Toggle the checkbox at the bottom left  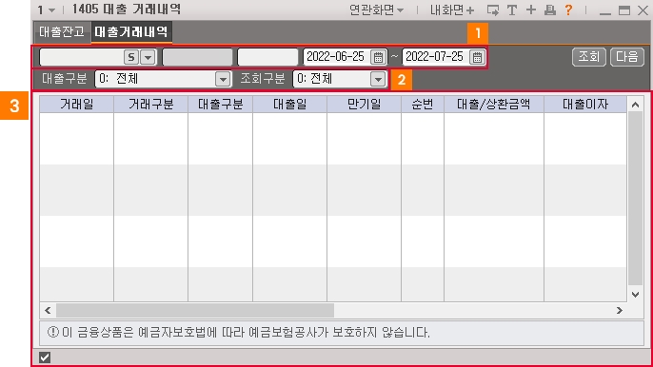click(x=45, y=357)
